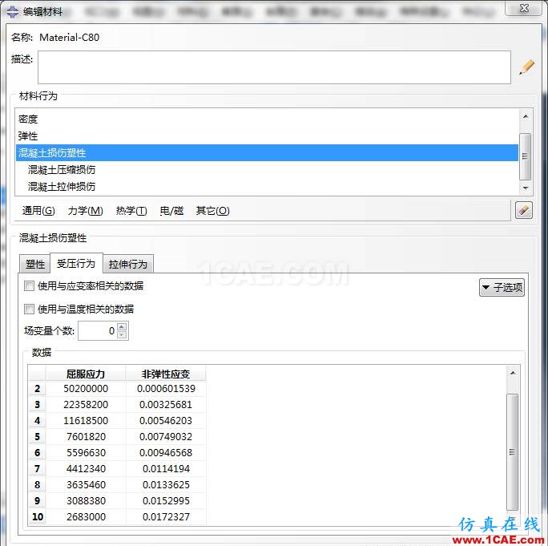Increase 场变量个数 with up arrow

(x=122, y=326)
